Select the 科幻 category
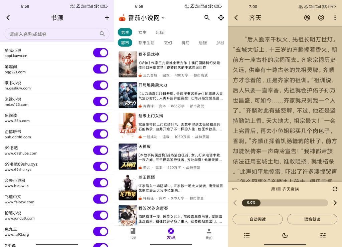The width and height of the screenshot is (342, 247). tap(185, 43)
